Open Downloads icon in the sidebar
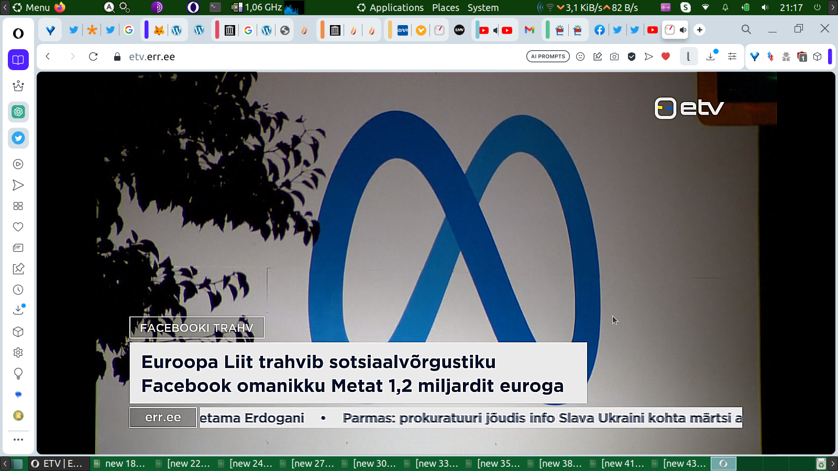This screenshot has width=838, height=471. click(18, 310)
